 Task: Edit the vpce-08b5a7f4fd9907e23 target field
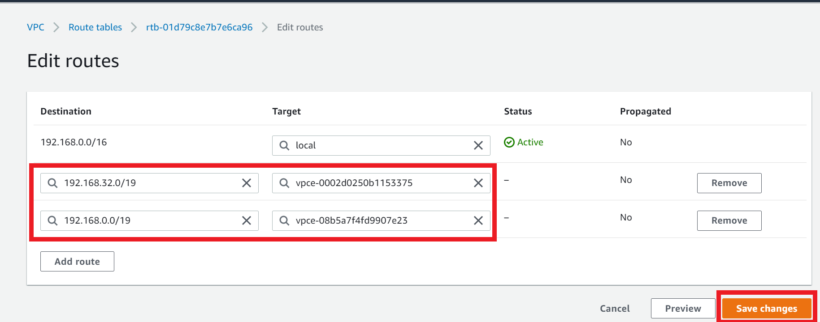381,220
